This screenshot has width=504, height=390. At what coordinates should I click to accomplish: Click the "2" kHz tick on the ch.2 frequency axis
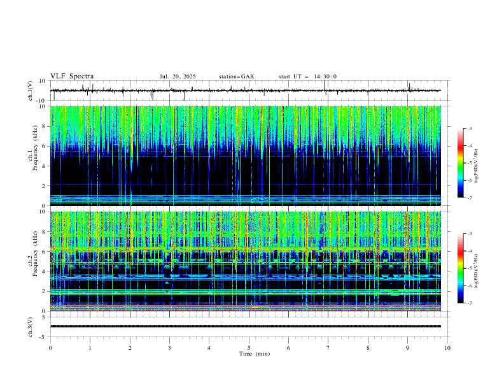tap(45, 291)
